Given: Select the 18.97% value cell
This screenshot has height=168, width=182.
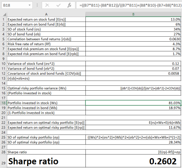Looking at the screenshot, I should (x=133, y=108).
